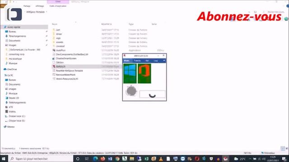Open Task View from the taskbar
Screen dimensions: 289x162
tap(87, 159)
